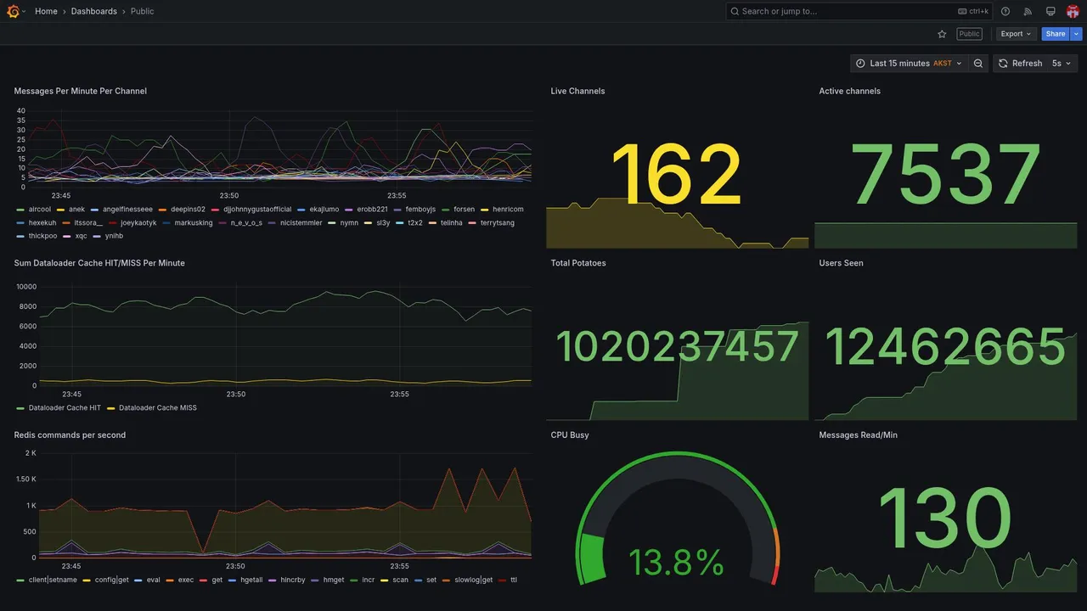Click the Public badge label

[969, 34]
